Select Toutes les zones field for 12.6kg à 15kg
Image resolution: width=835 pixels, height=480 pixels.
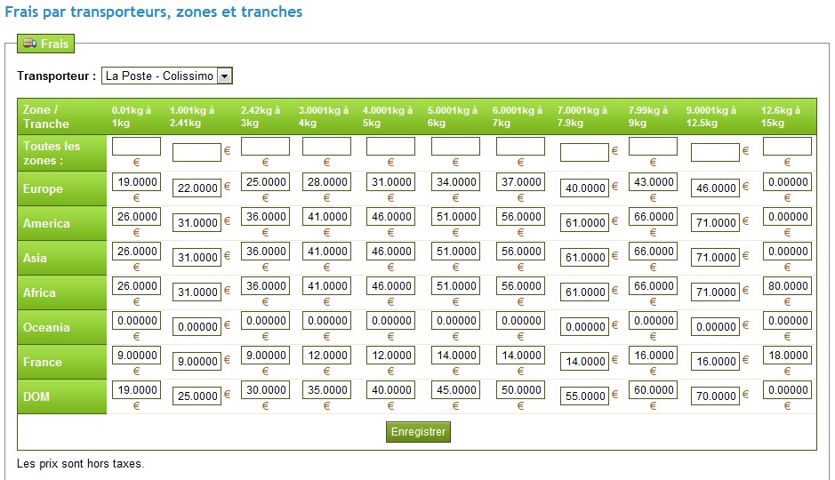pyautogui.click(x=787, y=147)
